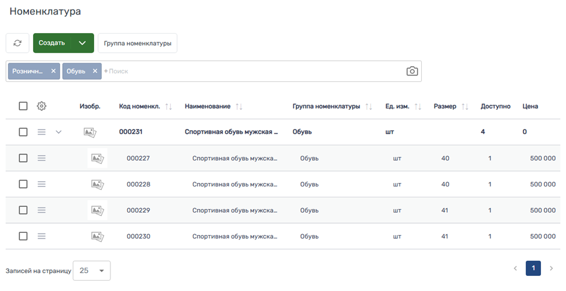566x291 pixels.
Task: Open camera image search icon
Action: 411,71
